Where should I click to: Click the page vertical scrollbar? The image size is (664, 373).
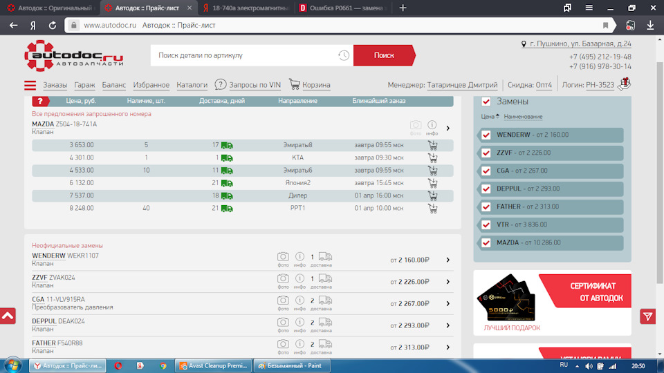[660, 173]
